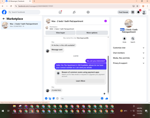
Task: Open the Chrome three-dot menu
Action: coord(147,6)
